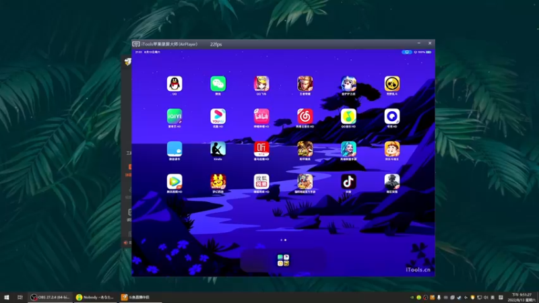Open the cartoon boy game app
Viewport: 539px width, 303px height.
(392, 149)
